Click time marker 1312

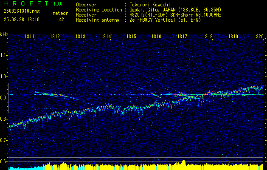pyautogui.click(x=55, y=36)
